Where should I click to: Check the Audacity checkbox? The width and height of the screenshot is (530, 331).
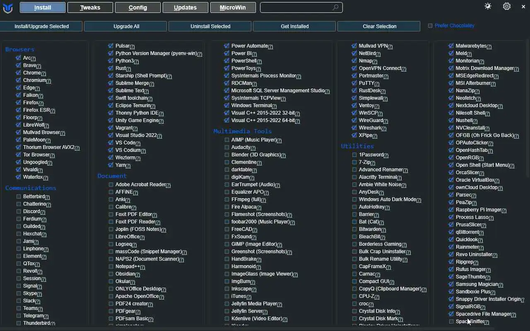click(227, 147)
